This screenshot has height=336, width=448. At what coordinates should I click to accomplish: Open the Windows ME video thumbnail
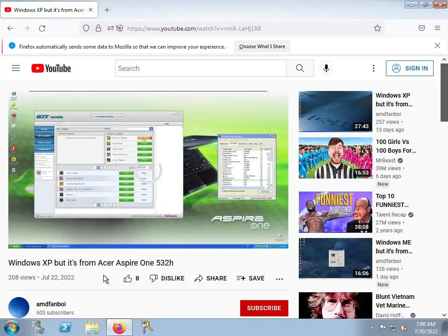point(336,258)
